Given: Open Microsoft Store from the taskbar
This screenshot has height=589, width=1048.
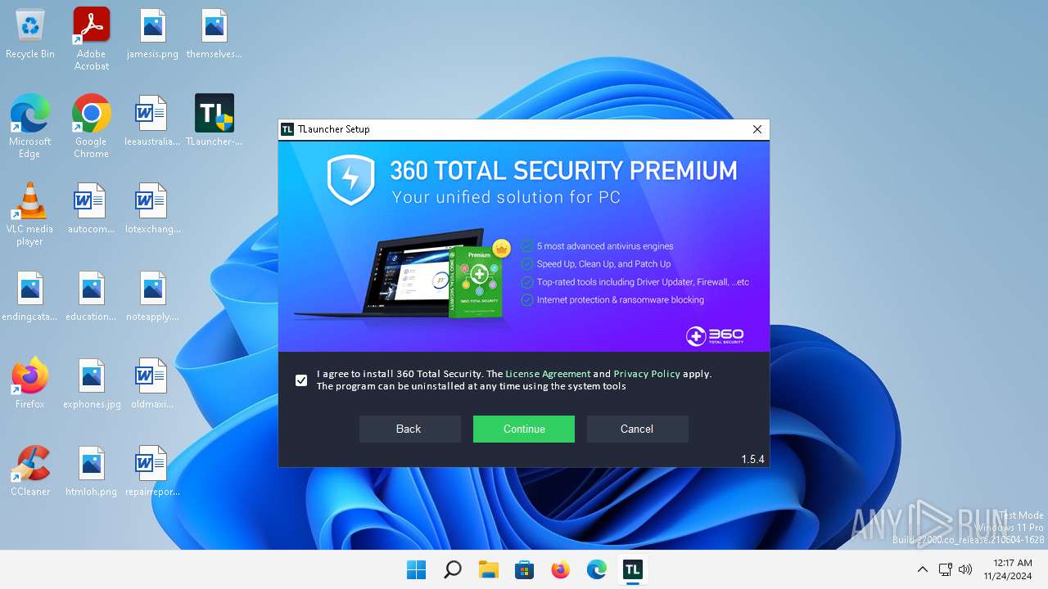Looking at the screenshot, I should pyautogui.click(x=525, y=569).
